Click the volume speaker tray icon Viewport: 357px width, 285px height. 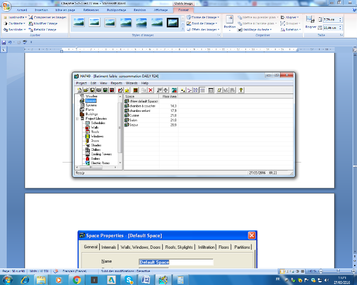[x=327, y=280]
